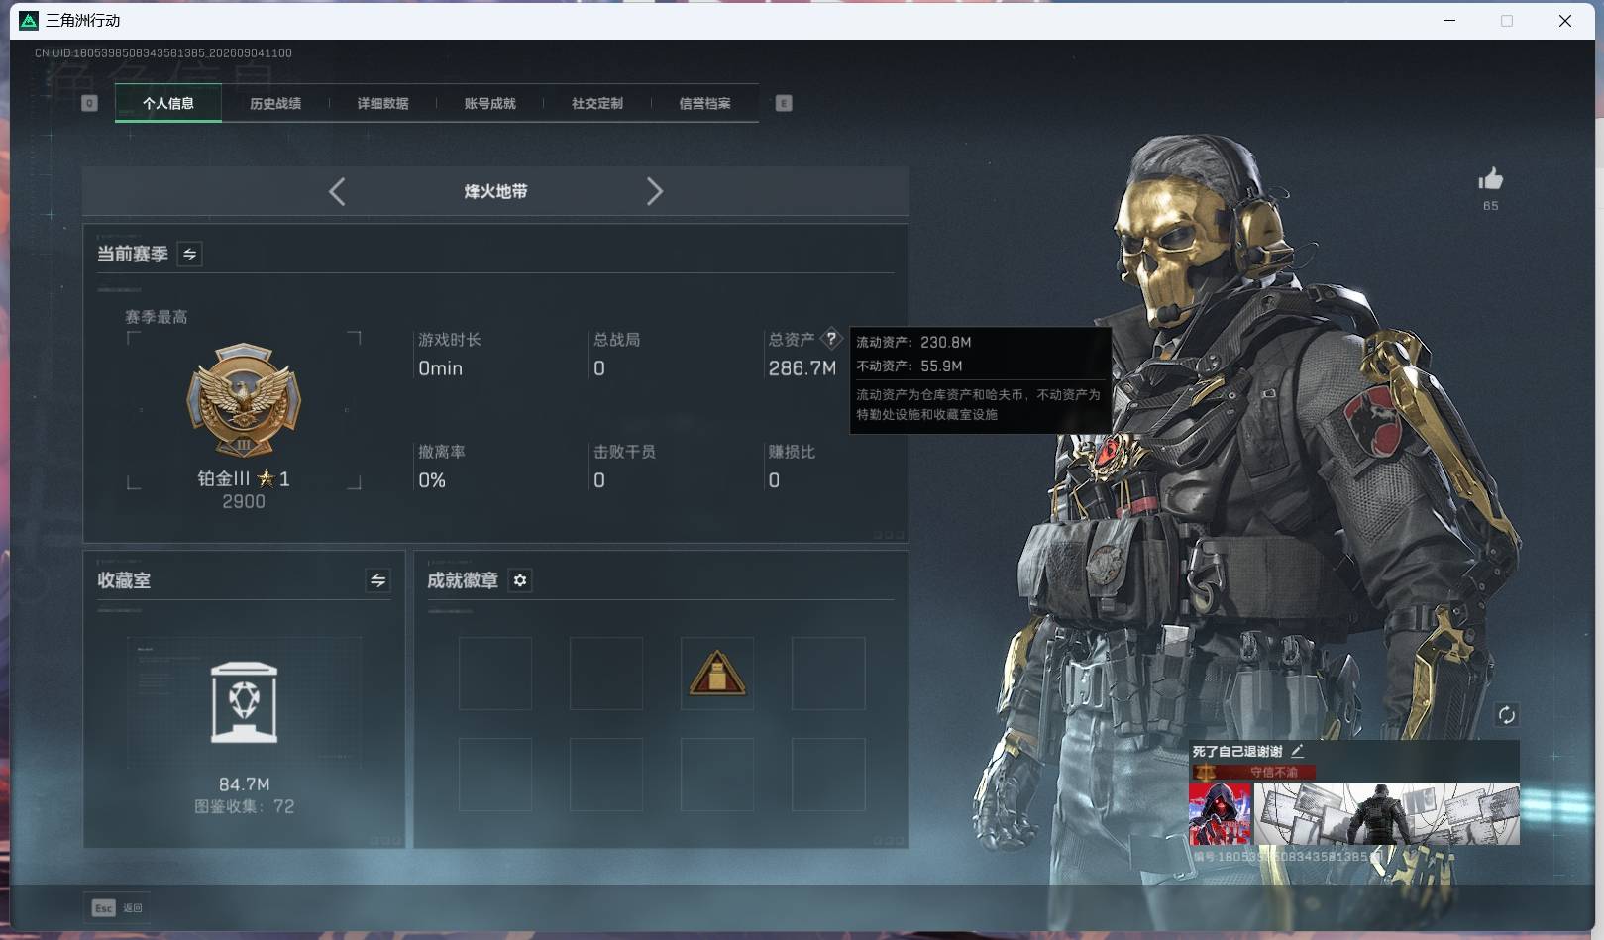Minimize the 三角洲行动 window
Screen dimensions: 1604x940
coord(1449,21)
